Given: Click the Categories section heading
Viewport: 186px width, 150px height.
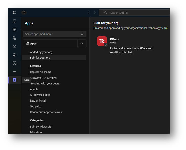Looking at the screenshot, I should 37,120.
